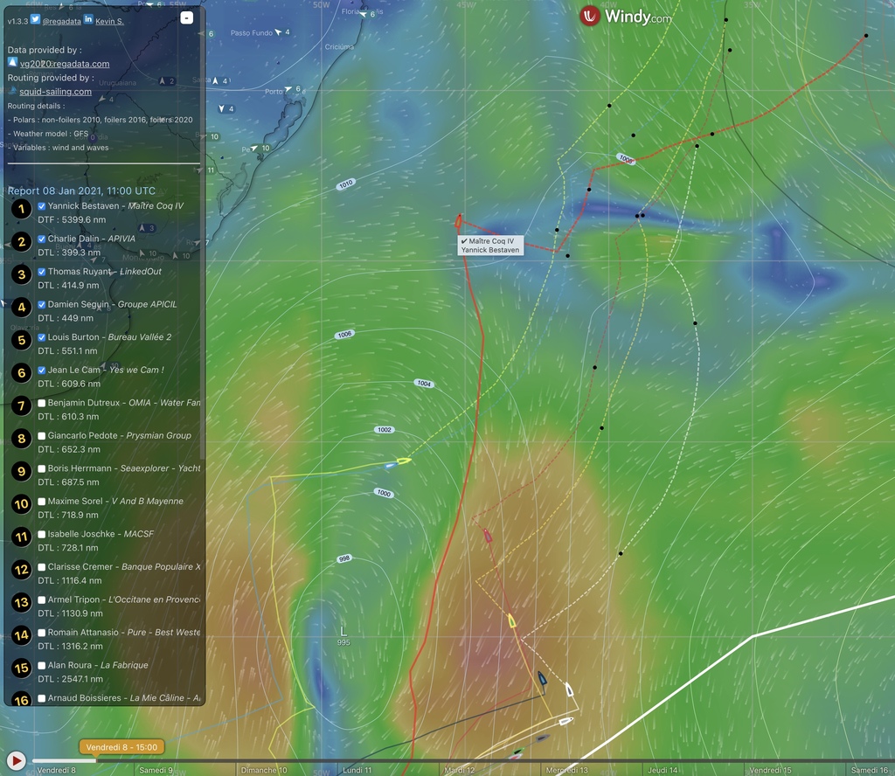
Task: Uncheck Jean Le Cam - Yes we Cam
Action: tap(42, 370)
